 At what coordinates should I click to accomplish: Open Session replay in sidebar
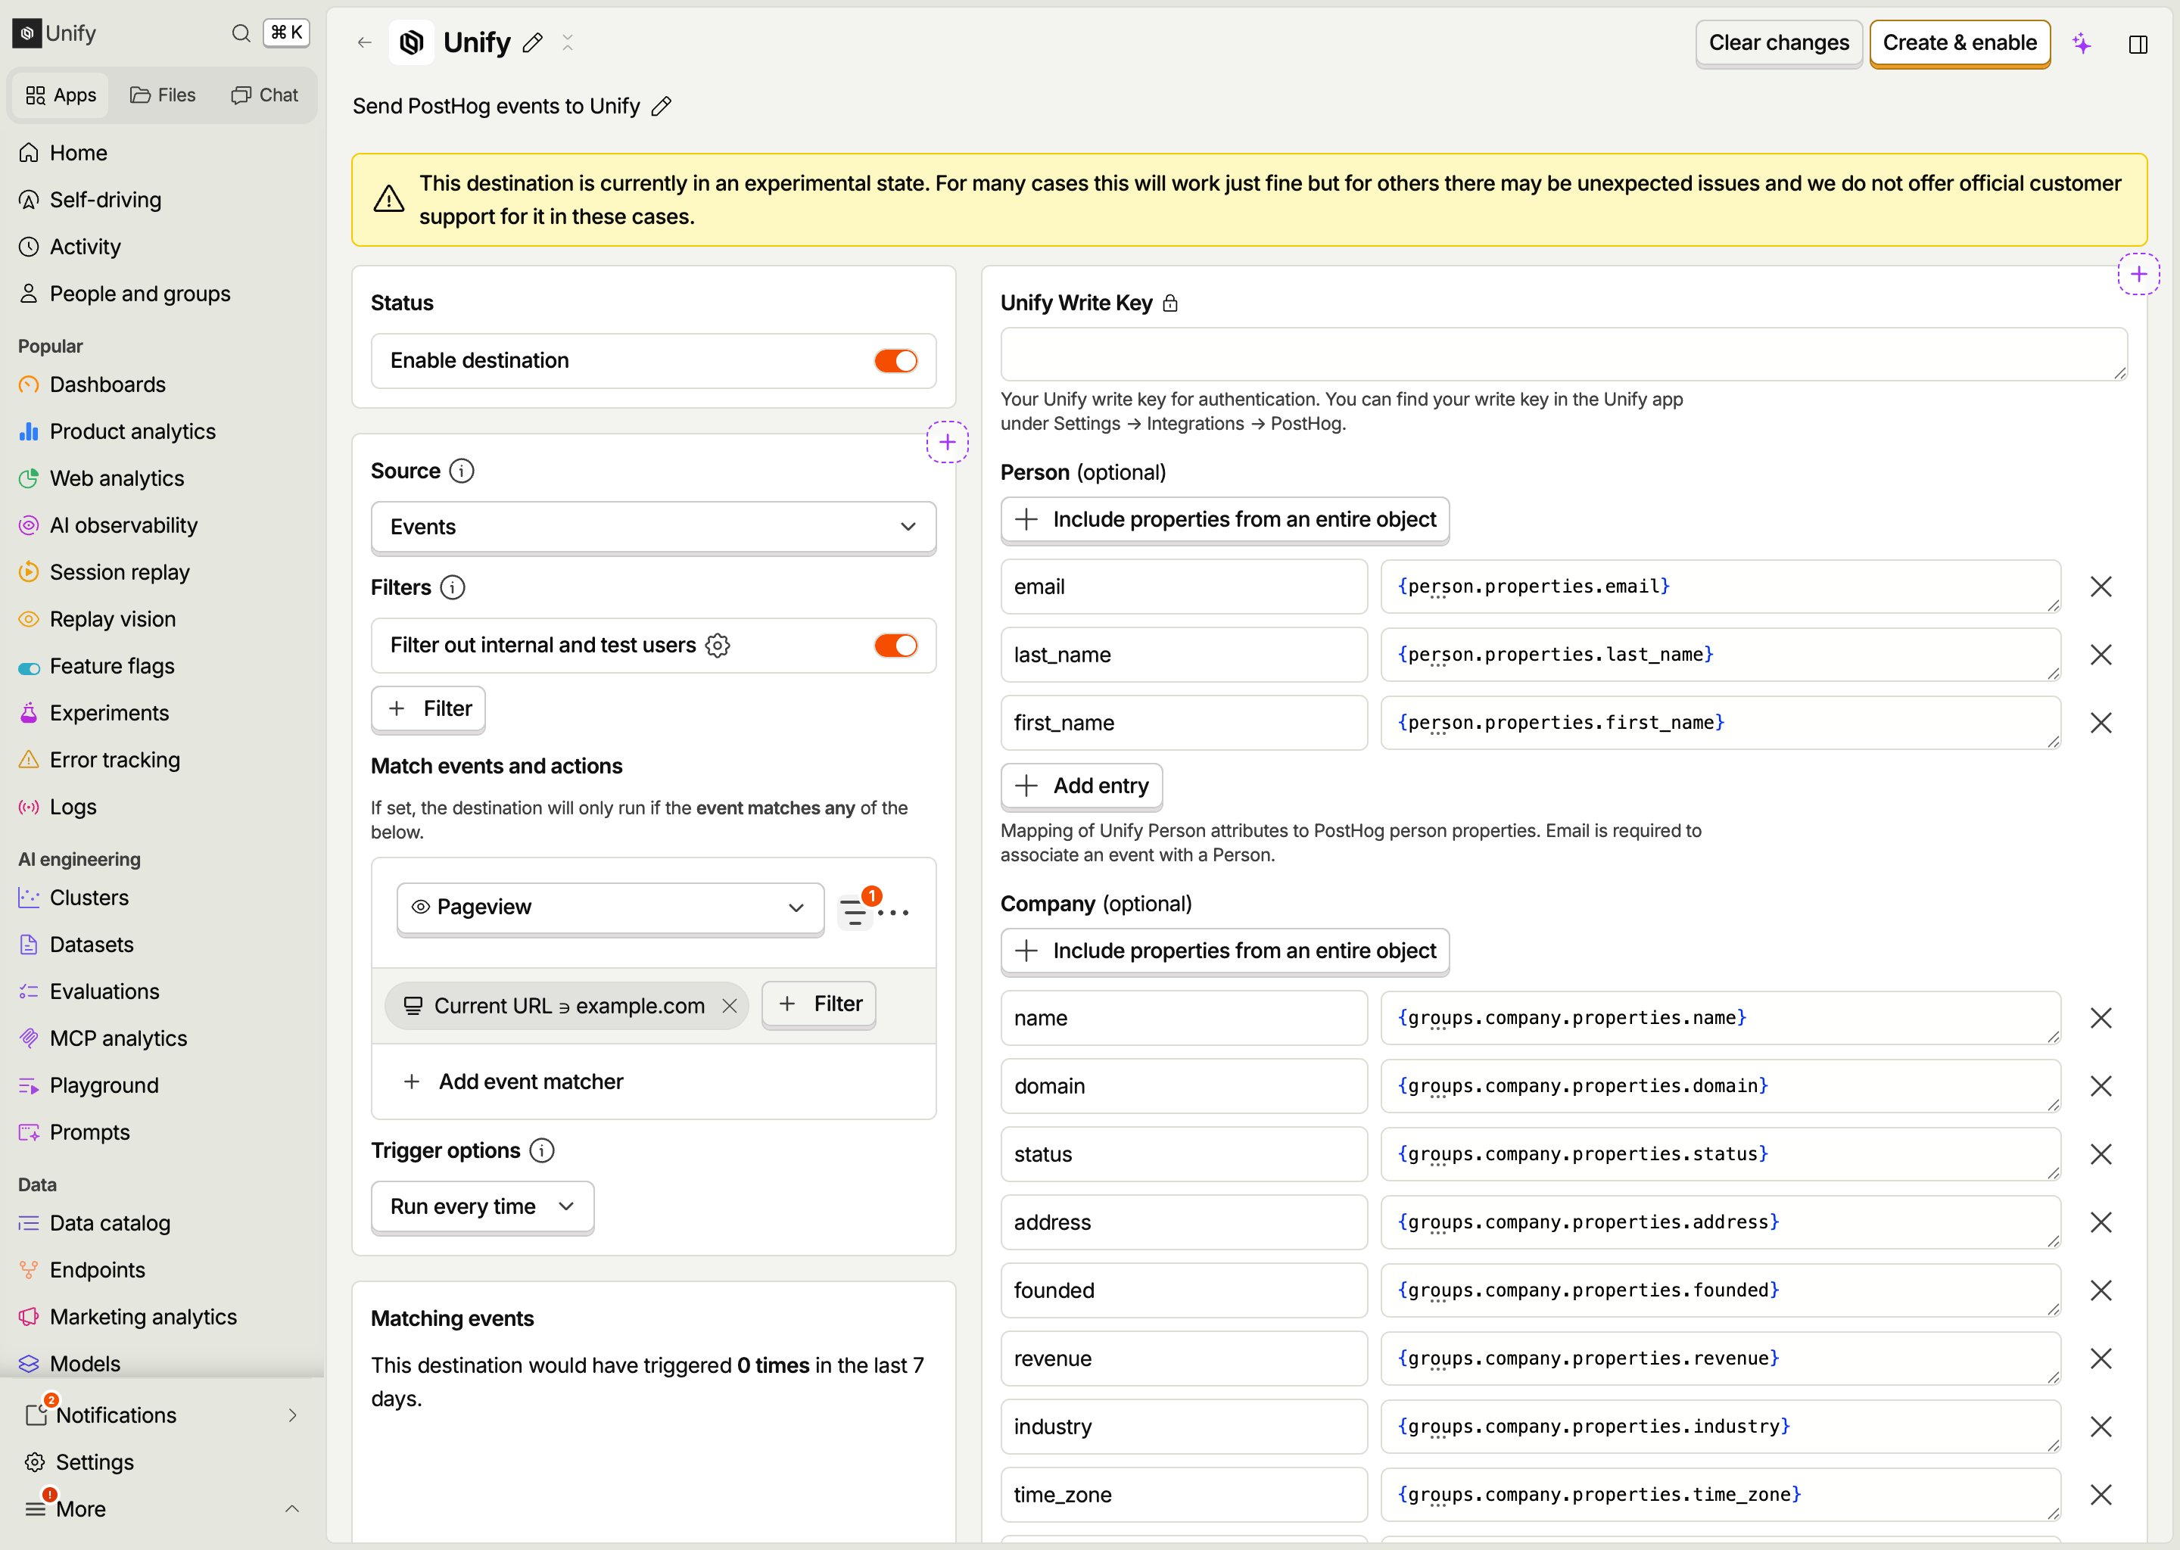(x=120, y=571)
